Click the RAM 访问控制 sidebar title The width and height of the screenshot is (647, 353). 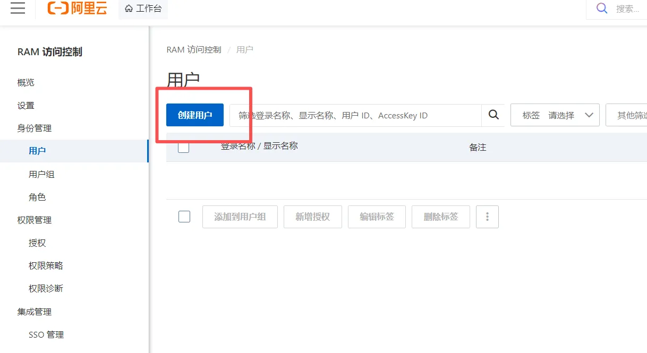(50, 52)
